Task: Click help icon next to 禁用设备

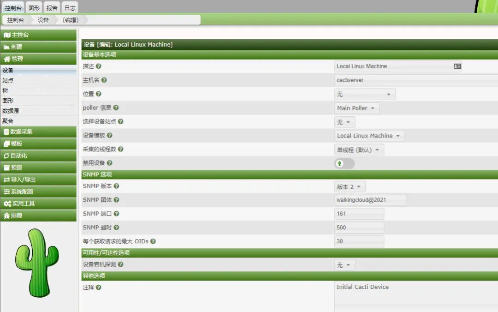Action: 110,163
